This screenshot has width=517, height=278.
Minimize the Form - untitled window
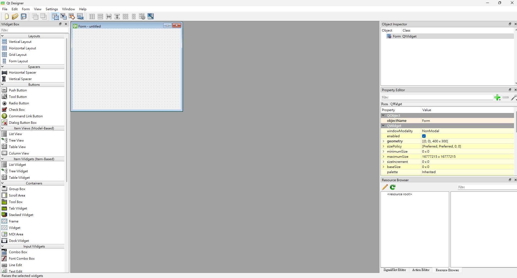point(167,25)
